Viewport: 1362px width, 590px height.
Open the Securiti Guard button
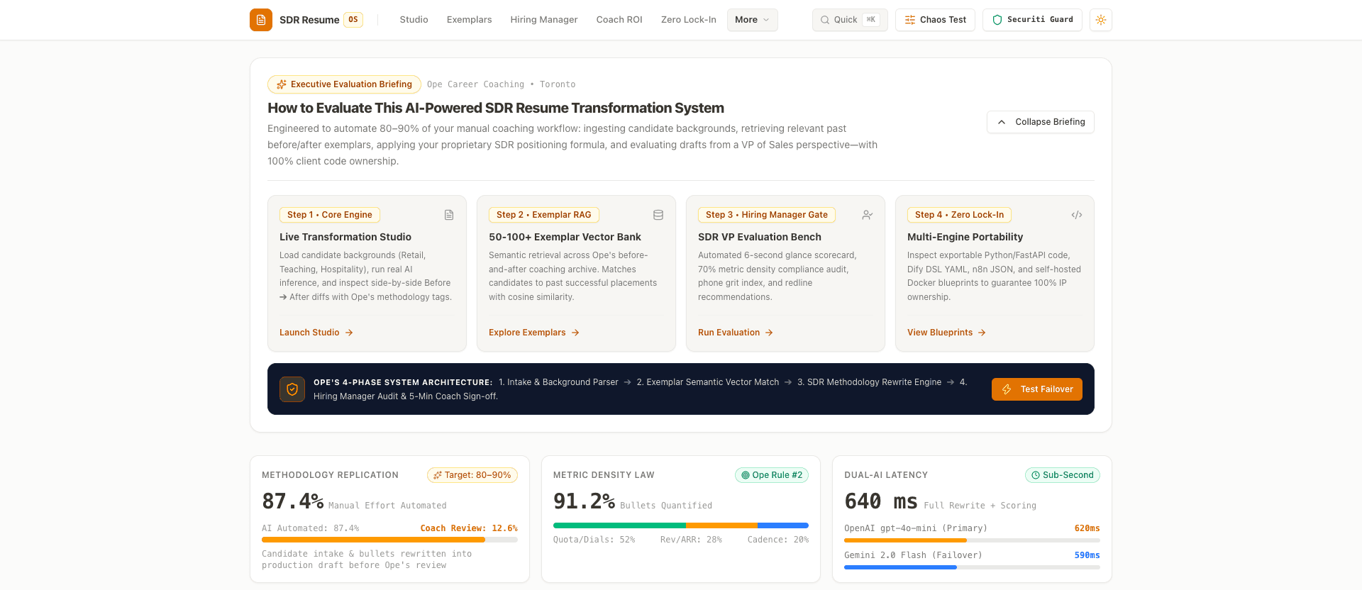[1032, 20]
